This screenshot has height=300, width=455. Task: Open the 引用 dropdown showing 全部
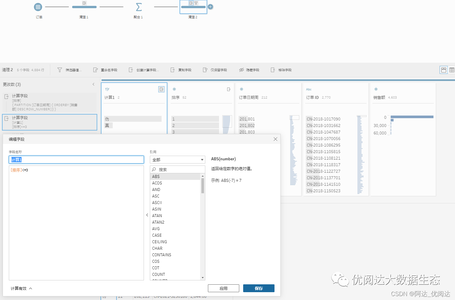178,160
